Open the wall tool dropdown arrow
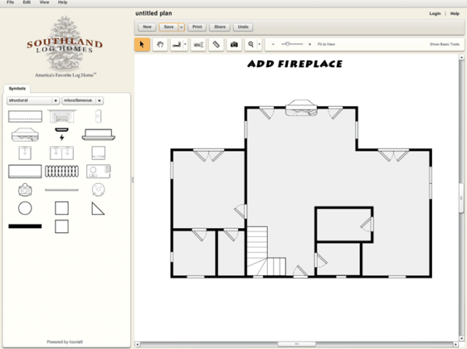The height and width of the screenshot is (349, 467). (x=185, y=44)
